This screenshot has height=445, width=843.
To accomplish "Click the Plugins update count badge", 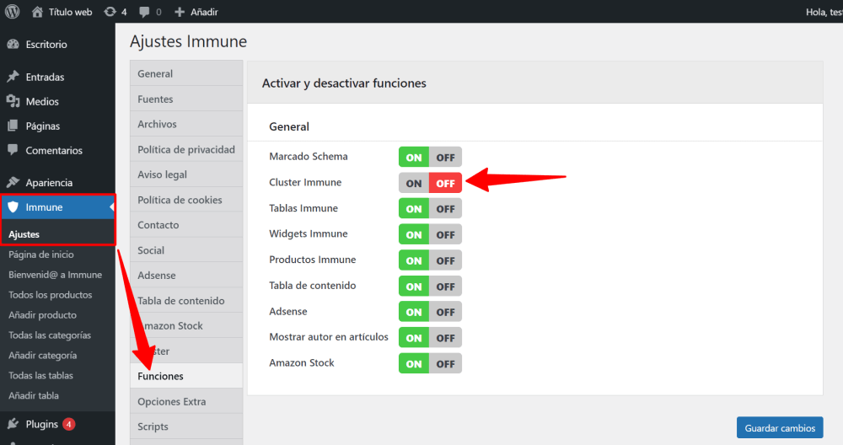I will 68,424.
